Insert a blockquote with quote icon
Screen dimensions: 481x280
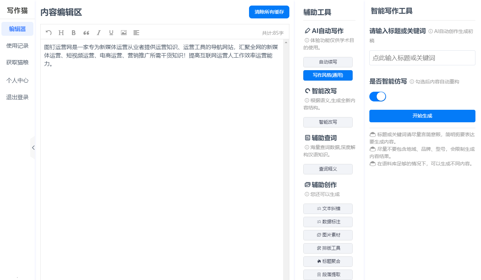[86, 33]
